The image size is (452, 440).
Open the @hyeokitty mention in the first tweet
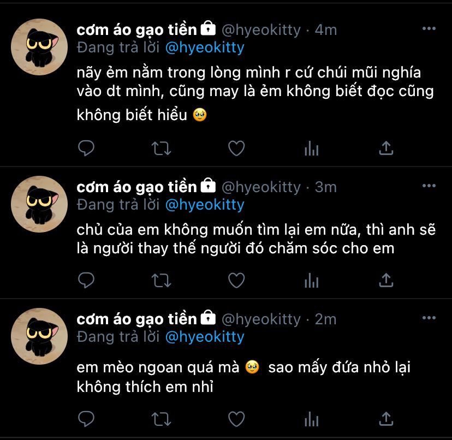(204, 47)
